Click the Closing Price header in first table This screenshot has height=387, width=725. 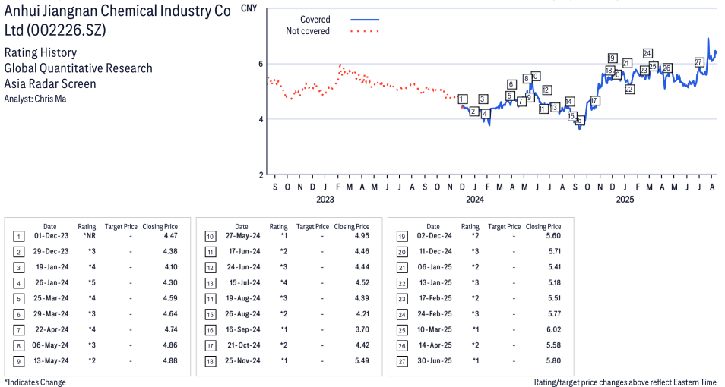[x=160, y=227]
